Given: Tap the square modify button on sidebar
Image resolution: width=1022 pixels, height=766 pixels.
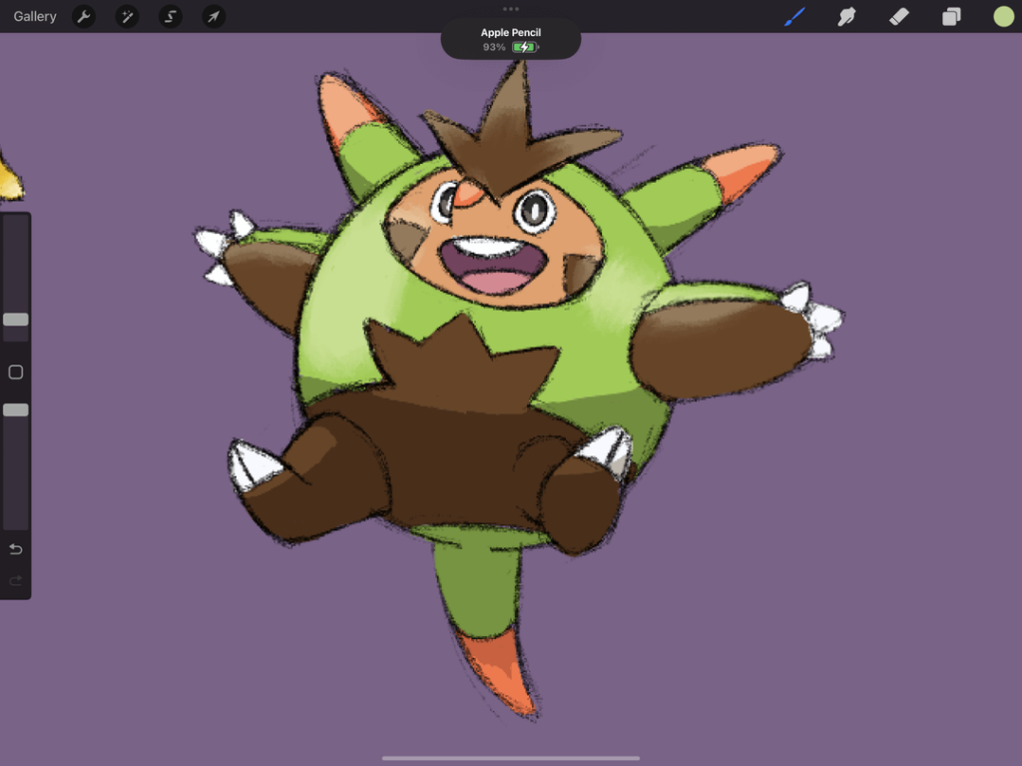Looking at the screenshot, I should [x=16, y=372].
